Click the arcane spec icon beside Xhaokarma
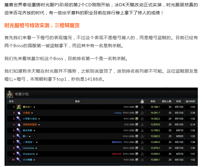This screenshot has width=203, height=167. (19, 154)
